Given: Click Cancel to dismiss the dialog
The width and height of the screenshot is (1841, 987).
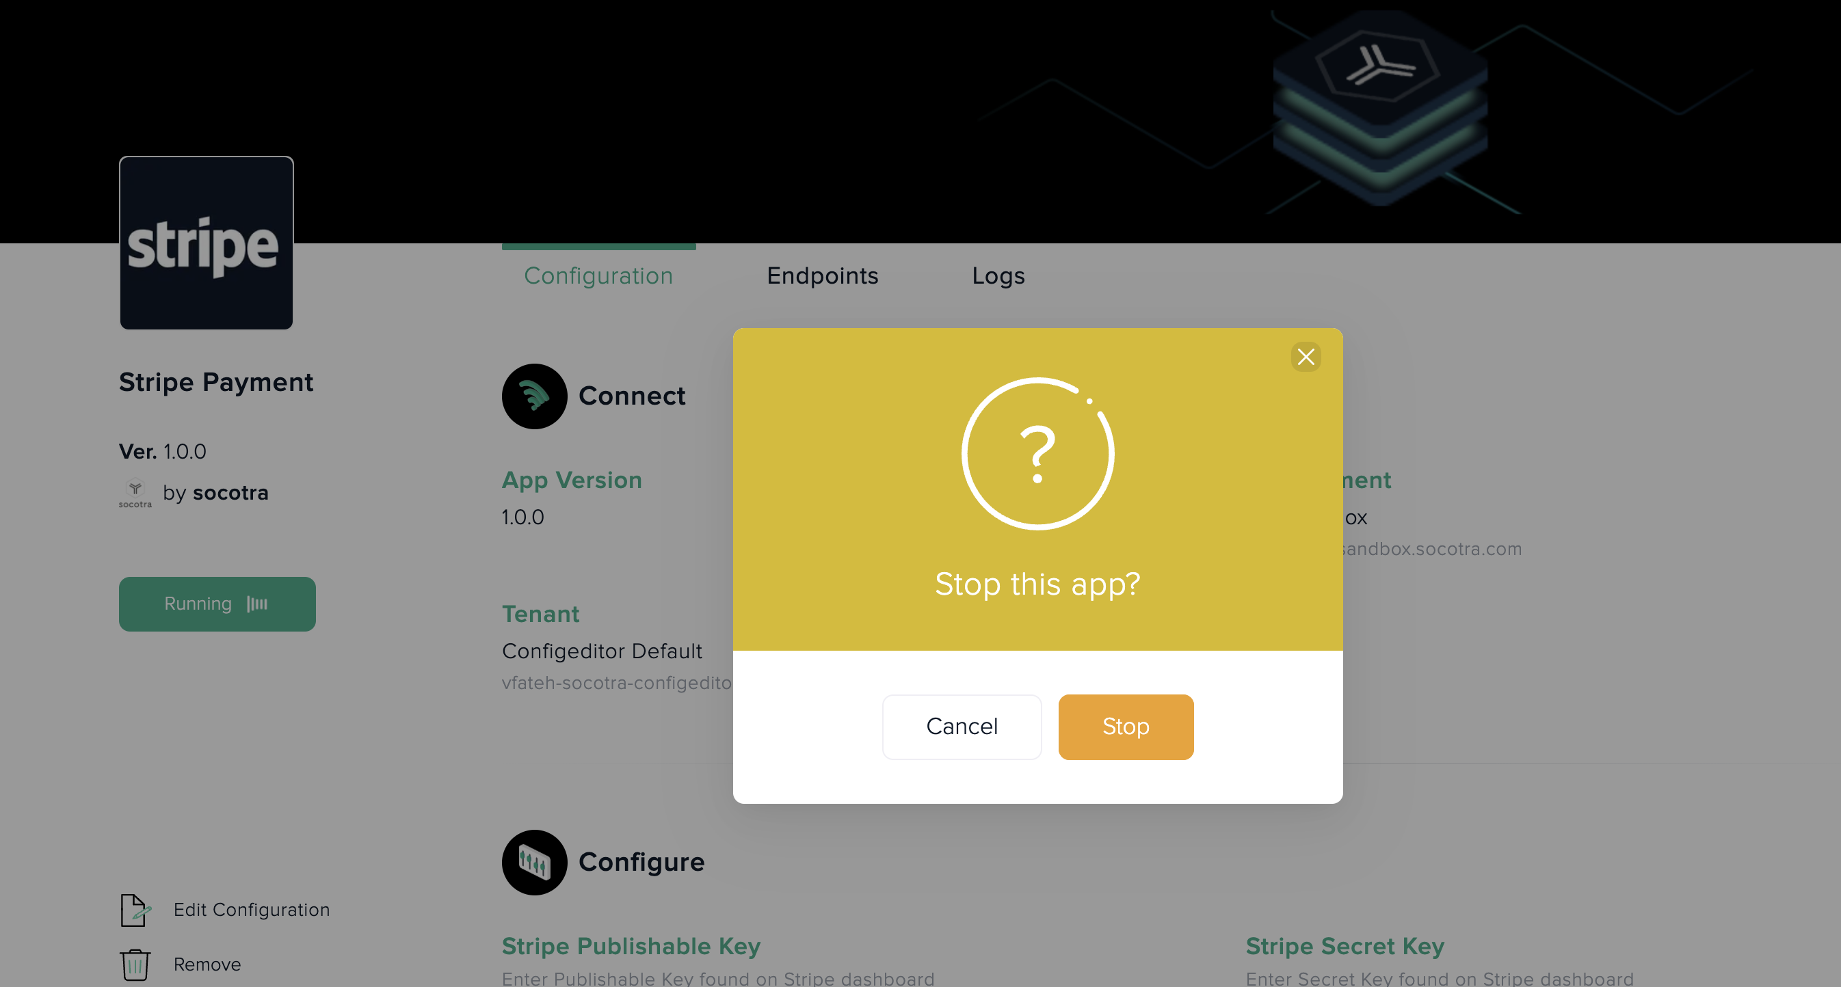Looking at the screenshot, I should click(x=961, y=727).
